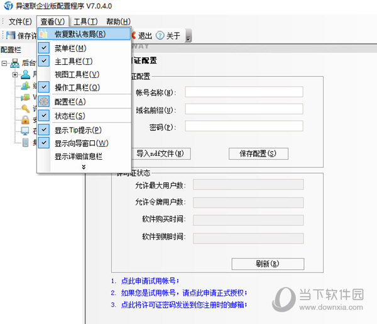Image resolution: width=377 pixels, height=324 pixels.
Task: Click the gear icon beside 配置栏(A)
Action: (x=44, y=101)
